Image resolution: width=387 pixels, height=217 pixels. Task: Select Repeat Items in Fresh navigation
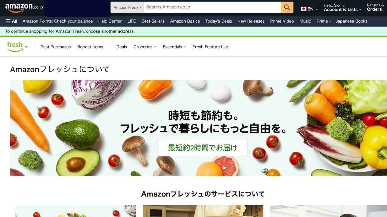[90, 47]
